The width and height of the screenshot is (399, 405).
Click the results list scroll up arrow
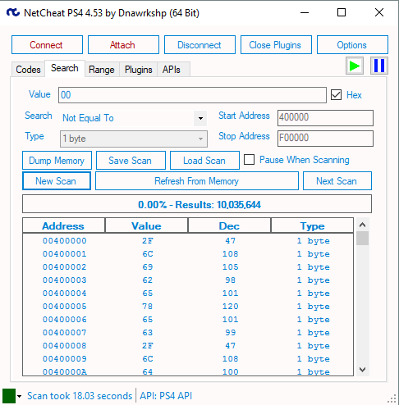pos(363,225)
